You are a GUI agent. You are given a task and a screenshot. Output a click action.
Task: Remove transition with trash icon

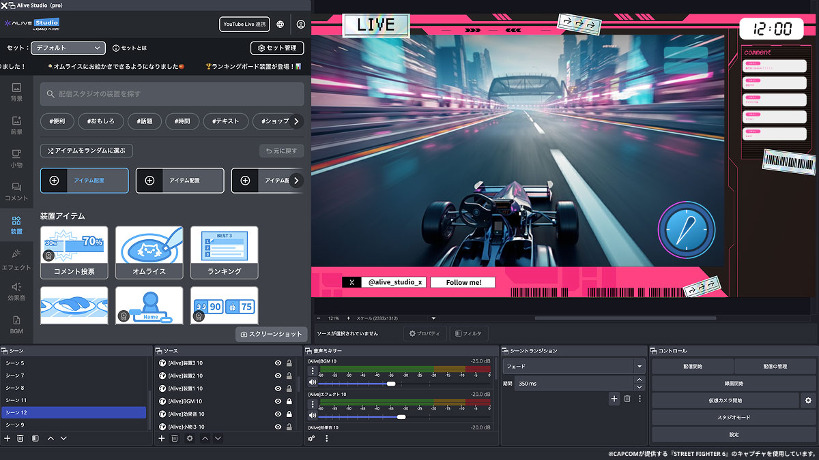[627, 399]
